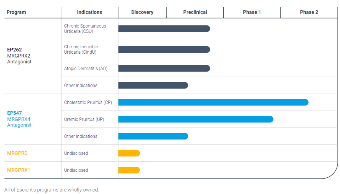Click the Atopic Dermatitis (AD) indication
Viewport: 340px width, 194px height.
point(86,68)
